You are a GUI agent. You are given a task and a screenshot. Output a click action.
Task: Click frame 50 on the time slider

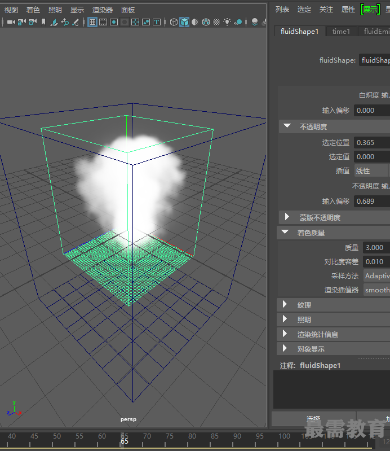coord(57,436)
